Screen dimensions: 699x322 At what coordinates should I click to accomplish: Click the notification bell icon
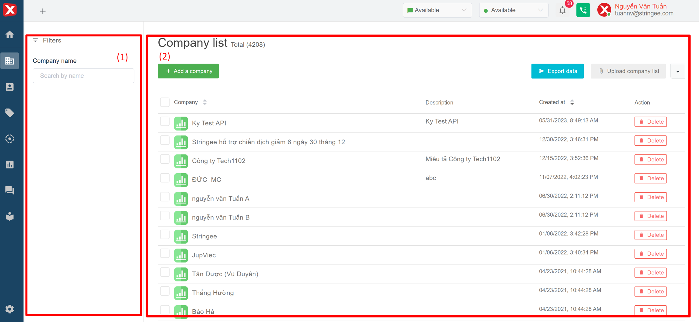click(x=562, y=11)
